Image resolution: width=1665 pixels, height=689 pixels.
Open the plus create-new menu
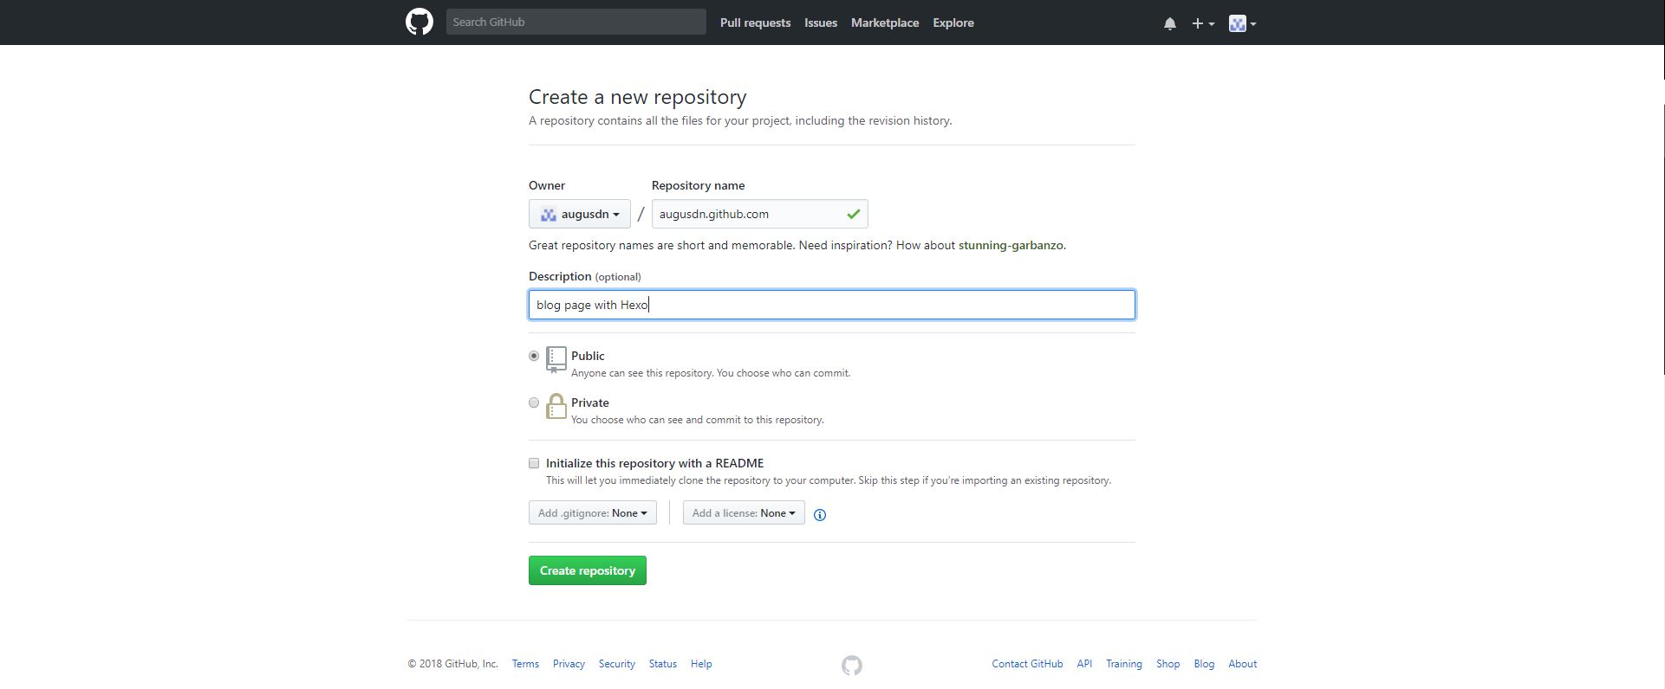1202,23
